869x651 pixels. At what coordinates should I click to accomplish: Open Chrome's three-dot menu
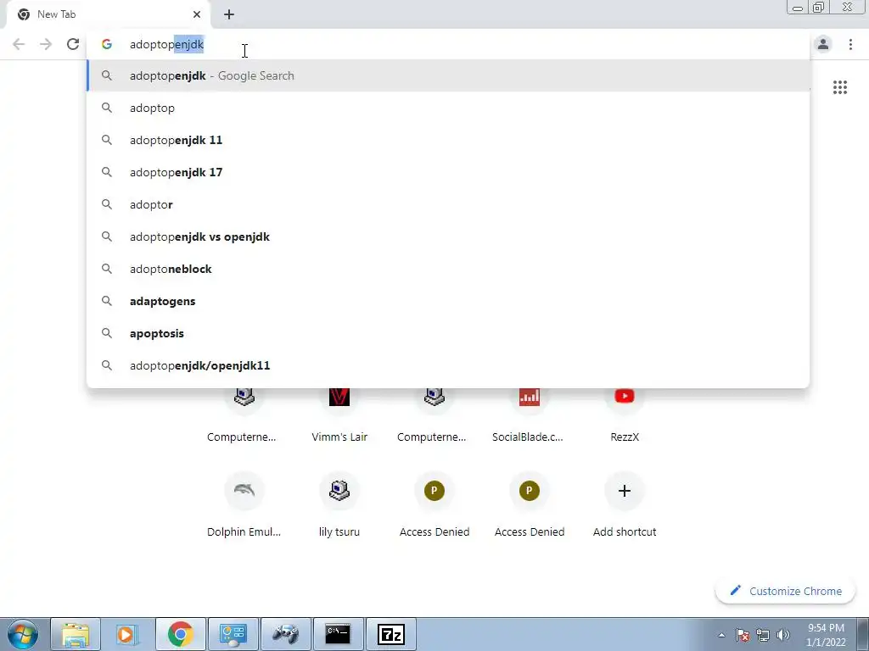[x=850, y=44]
